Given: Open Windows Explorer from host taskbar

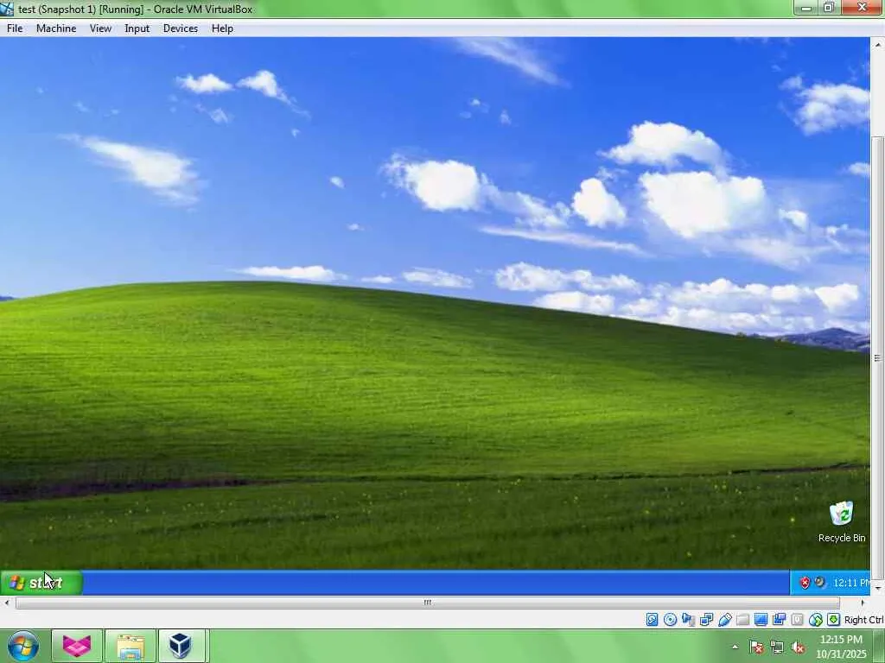Looking at the screenshot, I should tap(131, 646).
